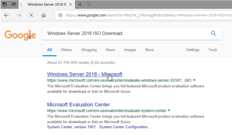Image resolution: width=232 pixels, height=135 pixels.
Task: Click the browser back arrow
Action: [x=6, y=15]
